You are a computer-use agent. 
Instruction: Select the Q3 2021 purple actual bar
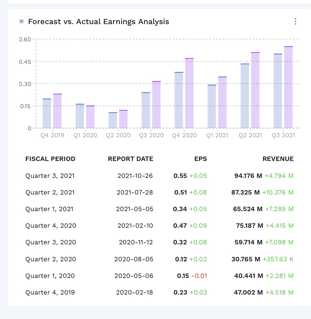[288, 87]
